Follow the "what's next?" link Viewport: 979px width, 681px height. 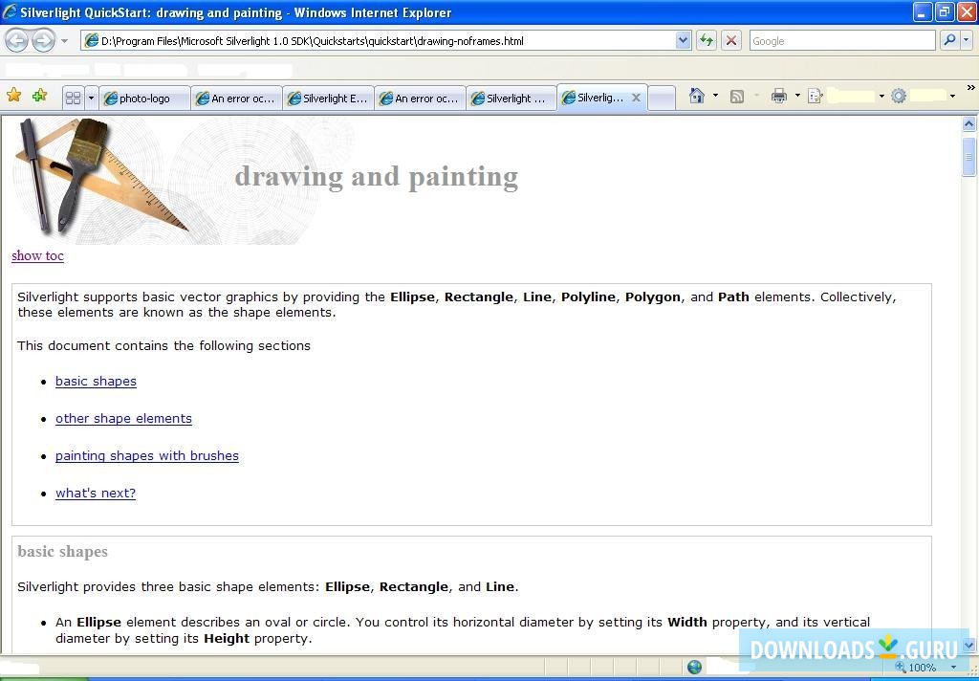pyautogui.click(x=96, y=493)
